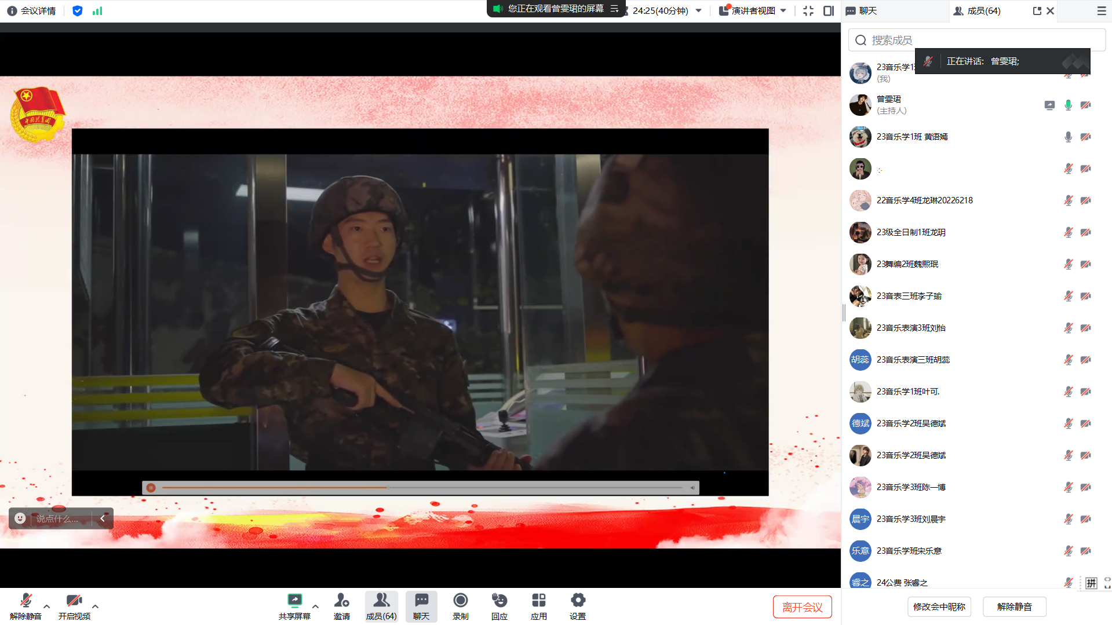Click the screen-share icon of host 曾雯珺

(x=1049, y=105)
